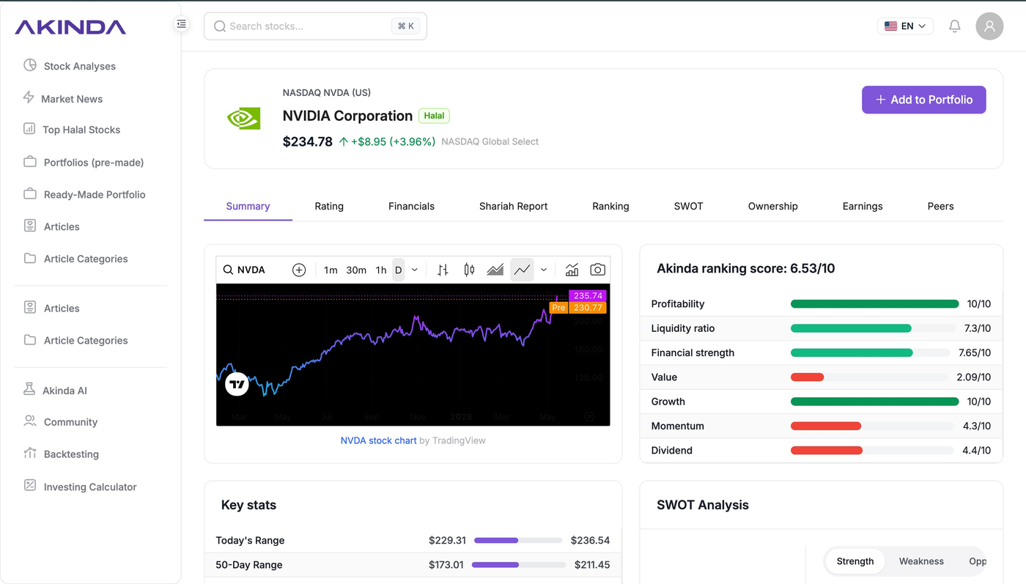Expand the chart style dropdown arrow
The height and width of the screenshot is (584, 1026).
coord(543,270)
